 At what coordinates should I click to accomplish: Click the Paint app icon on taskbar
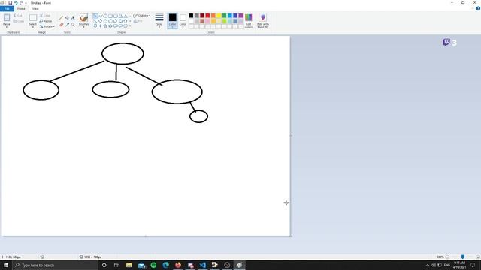coord(239,265)
